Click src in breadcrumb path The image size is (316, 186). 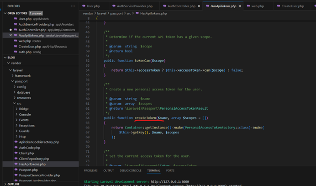[x=129, y=13]
